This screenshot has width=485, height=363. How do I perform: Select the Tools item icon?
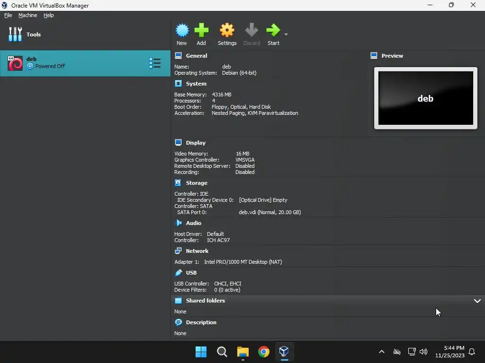tap(15, 34)
